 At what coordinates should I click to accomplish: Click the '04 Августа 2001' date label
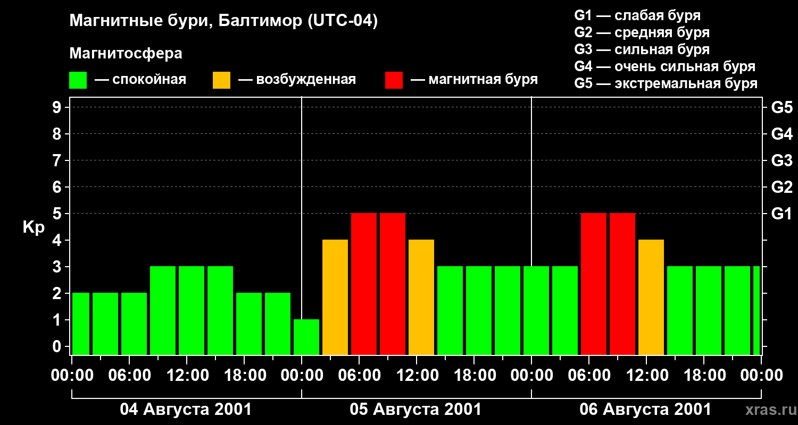click(186, 409)
